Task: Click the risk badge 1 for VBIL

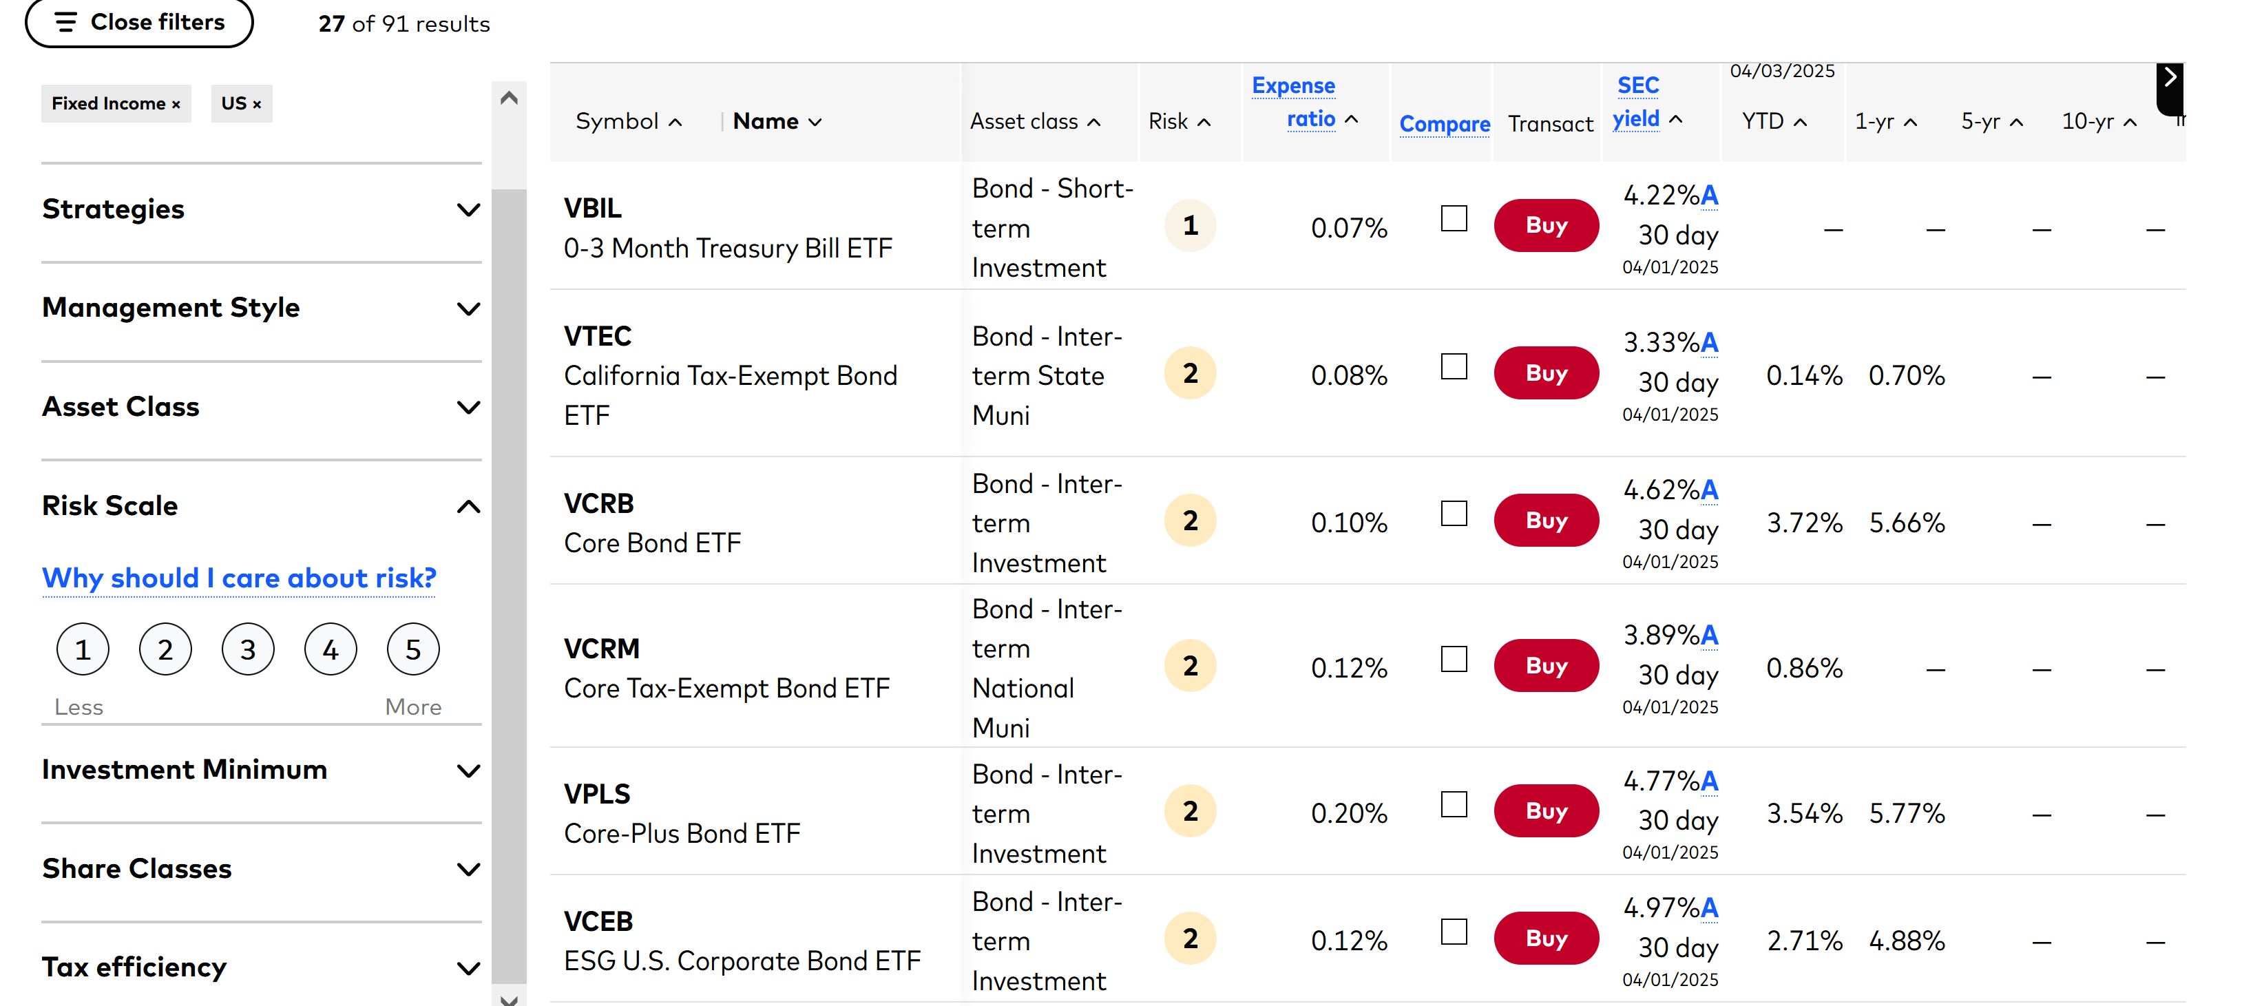Action: point(1191,226)
